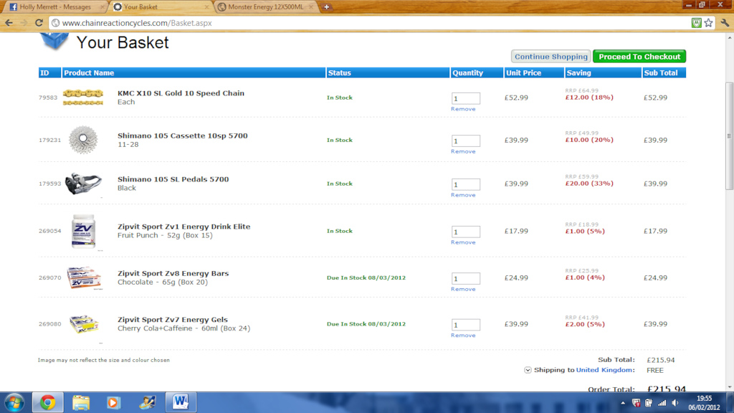Edit quantity for Zv7 Energy Gels
734x413 pixels.
(x=466, y=325)
